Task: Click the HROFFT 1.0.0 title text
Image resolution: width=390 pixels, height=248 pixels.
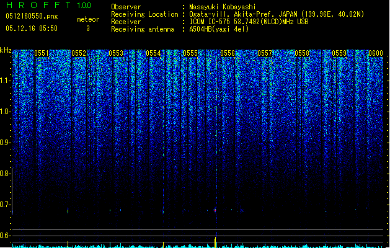Action: 49,5
